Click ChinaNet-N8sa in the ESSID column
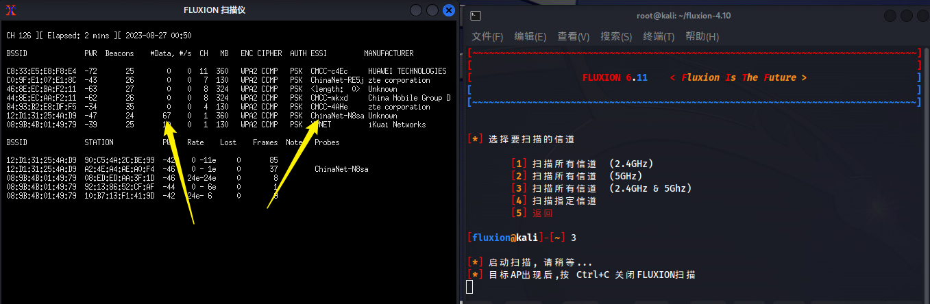This screenshot has height=304, width=930. [x=337, y=116]
